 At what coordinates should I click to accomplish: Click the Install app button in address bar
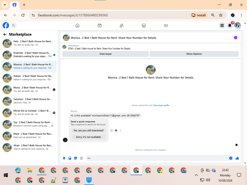(199, 15)
